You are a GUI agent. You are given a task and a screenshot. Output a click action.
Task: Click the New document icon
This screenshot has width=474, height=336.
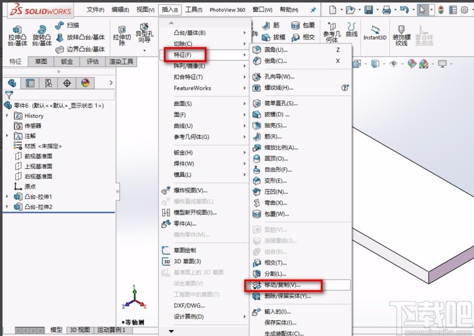point(333,10)
